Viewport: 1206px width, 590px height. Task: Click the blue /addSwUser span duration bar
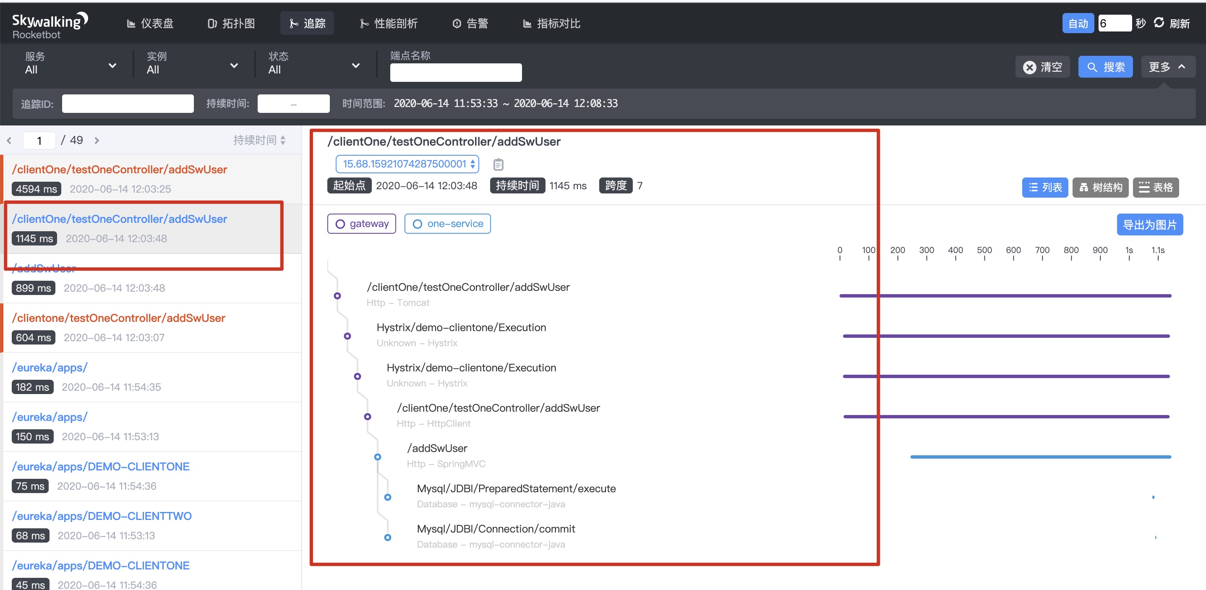1040,457
